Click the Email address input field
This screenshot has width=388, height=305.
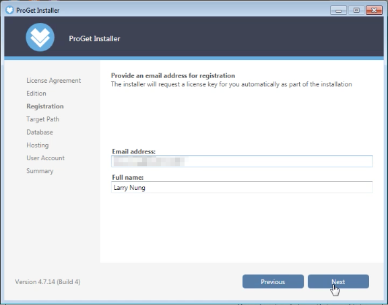coord(242,162)
